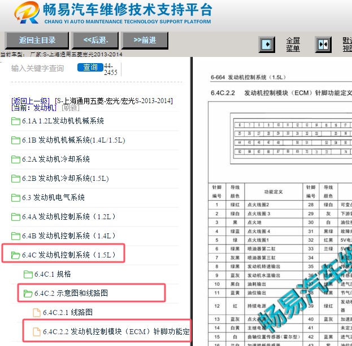Click folder icon beside 6.1B 发动机机械系统
The image size is (352, 346).
tap(15, 140)
